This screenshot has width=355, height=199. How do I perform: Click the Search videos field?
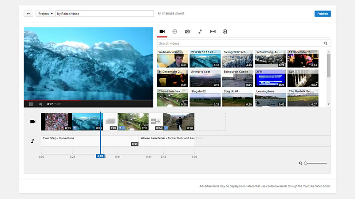point(240,43)
